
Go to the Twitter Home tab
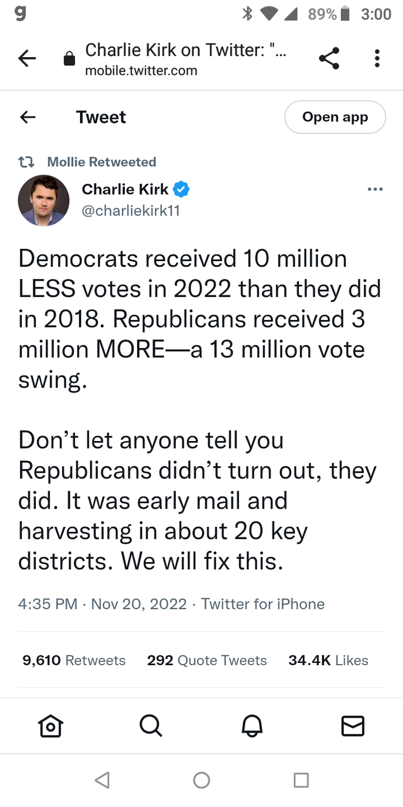[x=50, y=726]
